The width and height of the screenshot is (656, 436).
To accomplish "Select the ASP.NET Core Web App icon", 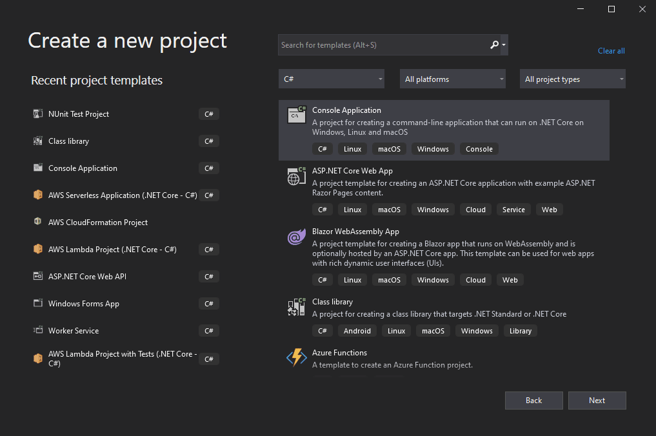I will pos(296,176).
